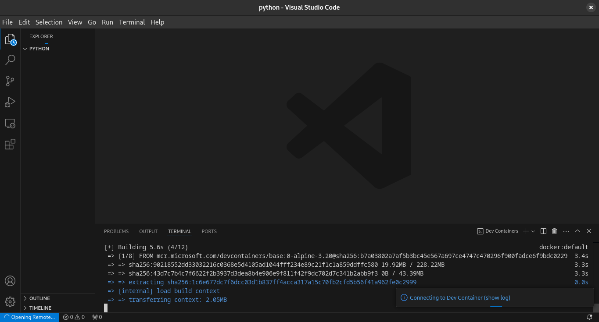The width and height of the screenshot is (599, 322).
Task: Kill the terminal with trash icon
Action: pyautogui.click(x=554, y=231)
